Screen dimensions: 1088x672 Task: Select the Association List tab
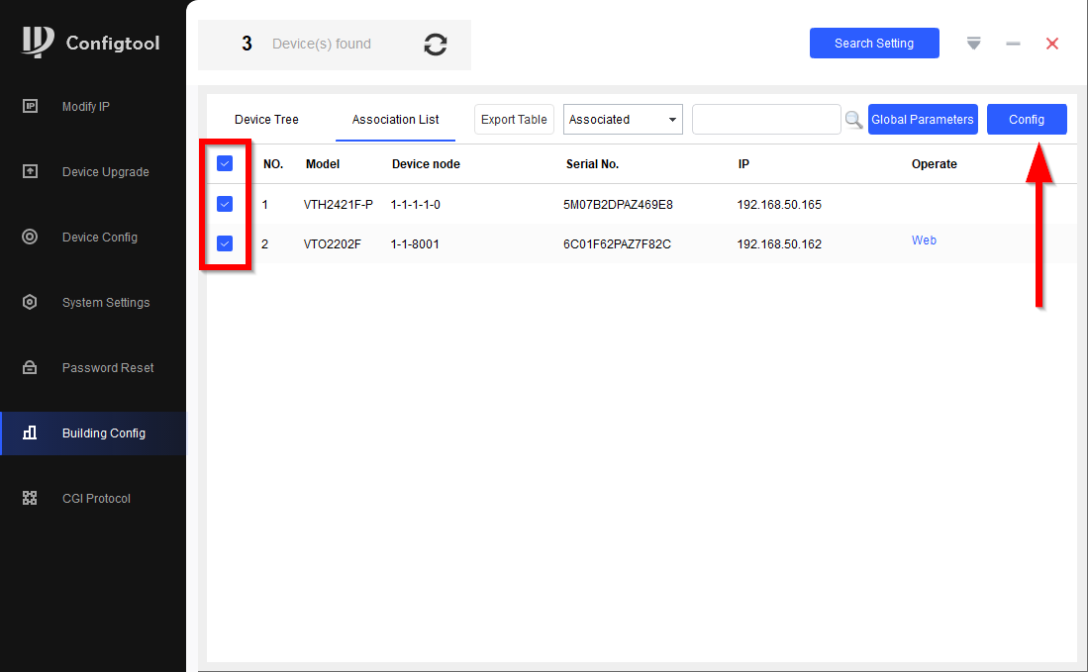coord(396,120)
